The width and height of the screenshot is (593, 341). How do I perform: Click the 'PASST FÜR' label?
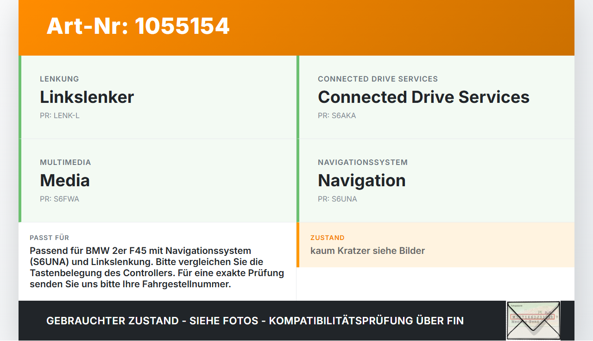[x=49, y=238]
